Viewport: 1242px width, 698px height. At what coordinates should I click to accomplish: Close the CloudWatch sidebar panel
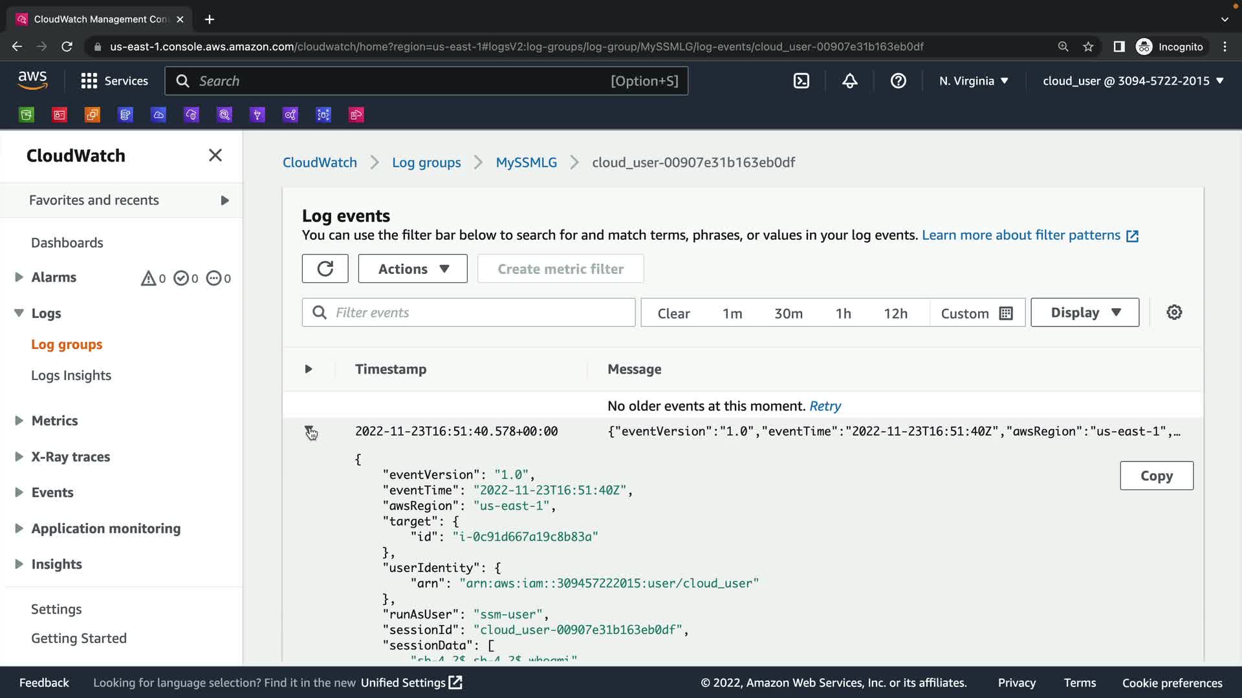(215, 155)
